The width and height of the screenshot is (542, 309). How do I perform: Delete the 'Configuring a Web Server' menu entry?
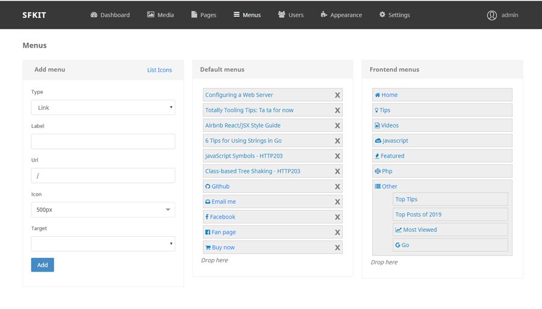[x=337, y=95]
